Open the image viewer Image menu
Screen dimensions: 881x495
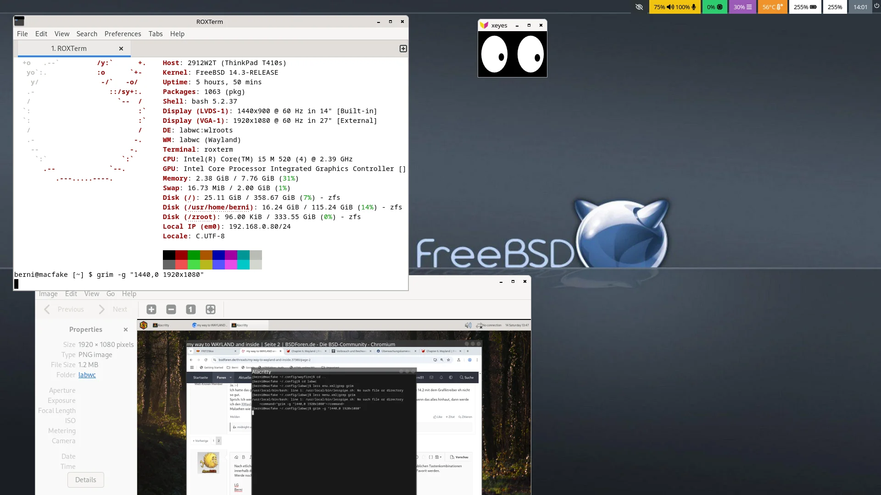[x=48, y=294]
